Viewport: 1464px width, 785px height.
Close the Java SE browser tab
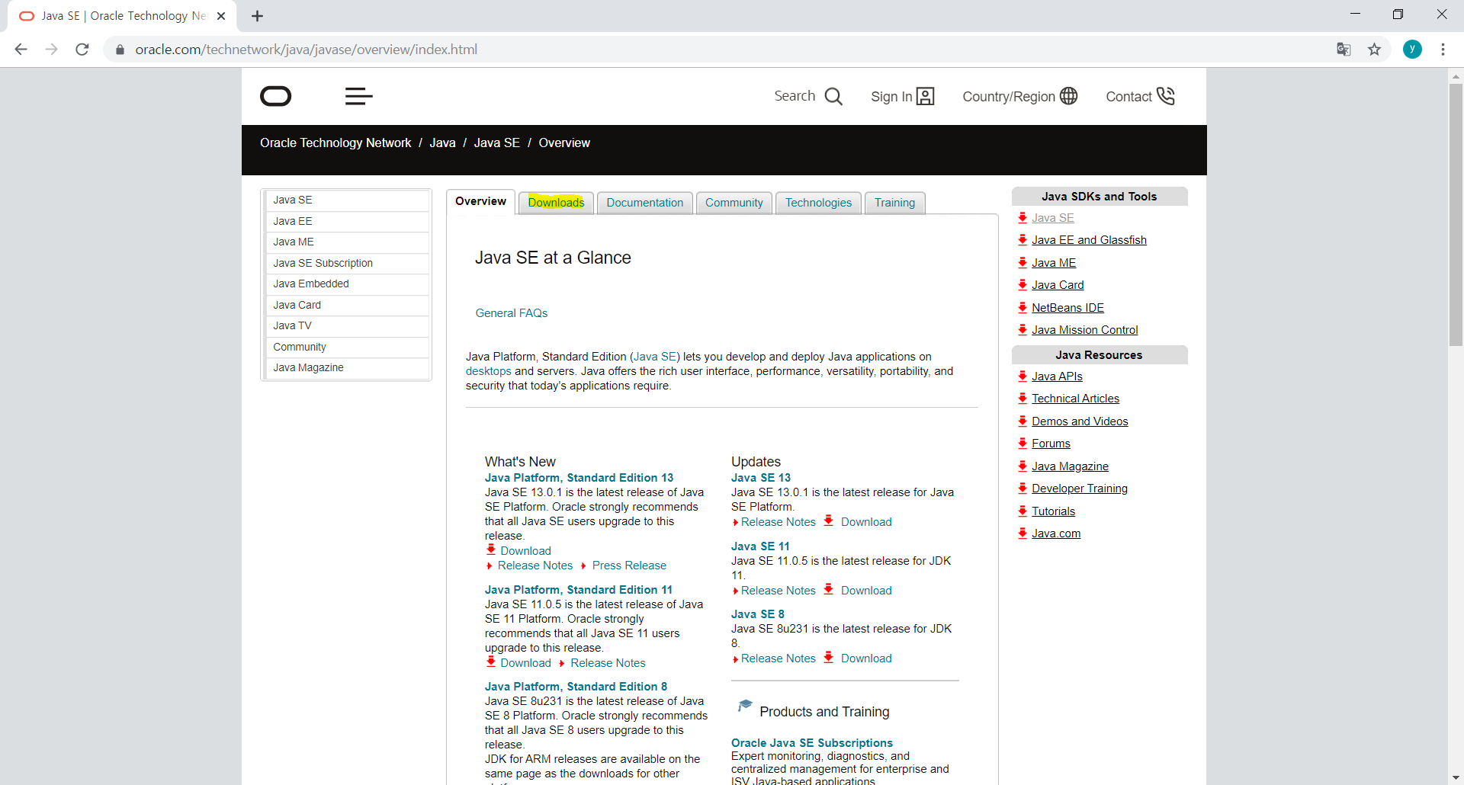pos(221,16)
